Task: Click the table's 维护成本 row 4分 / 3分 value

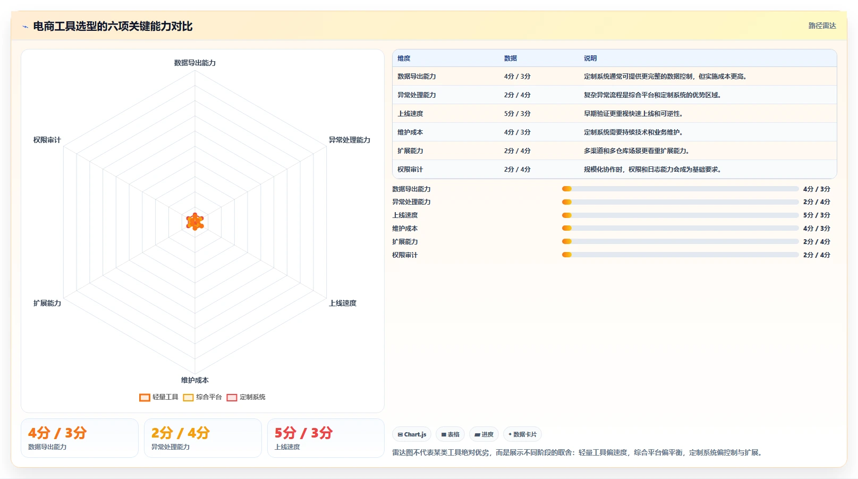Action: (517, 132)
